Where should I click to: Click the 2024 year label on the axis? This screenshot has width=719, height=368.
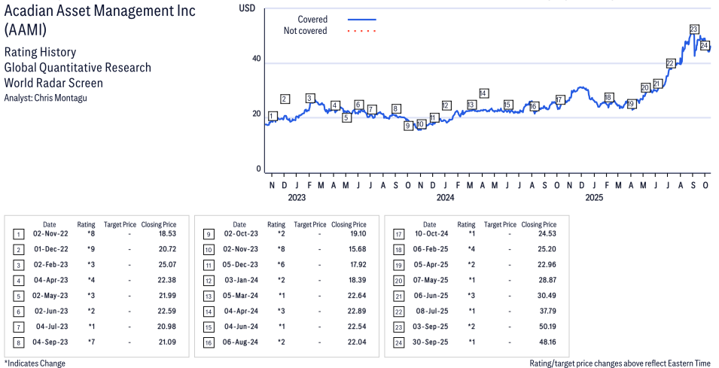(445, 198)
